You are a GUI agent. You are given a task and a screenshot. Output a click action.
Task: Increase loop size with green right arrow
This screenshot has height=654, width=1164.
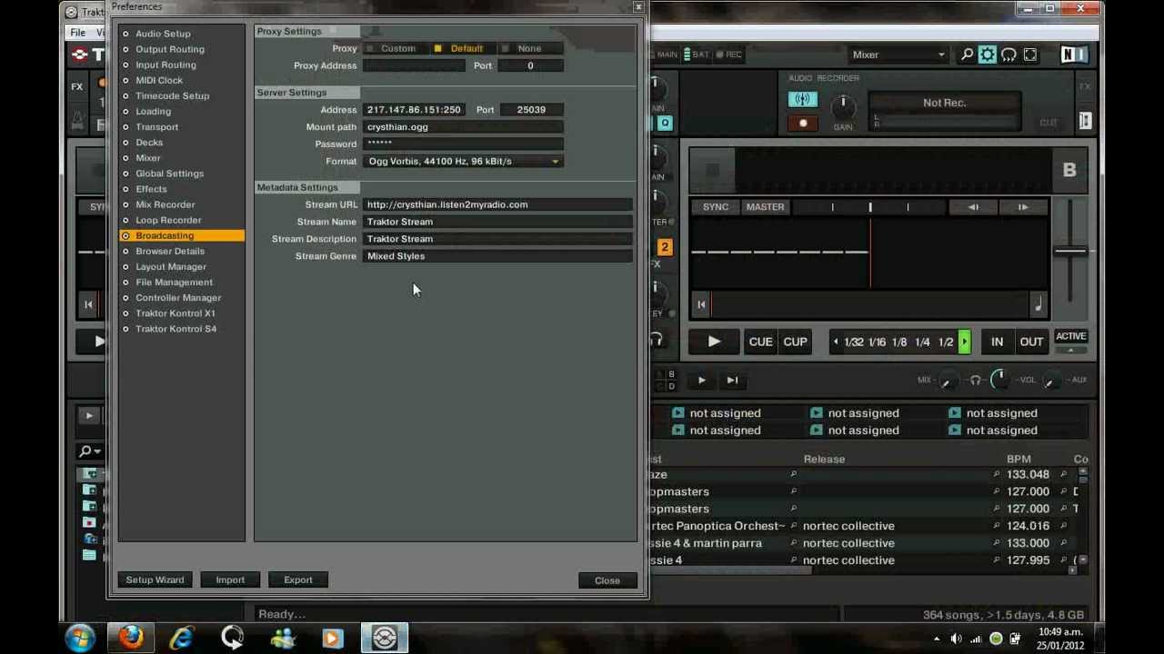[965, 342]
